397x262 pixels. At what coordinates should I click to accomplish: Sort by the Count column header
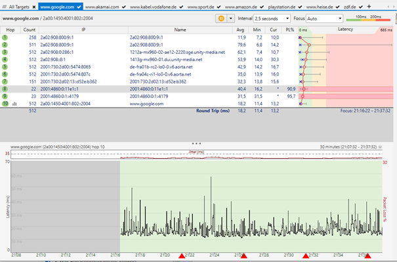click(x=30, y=30)
